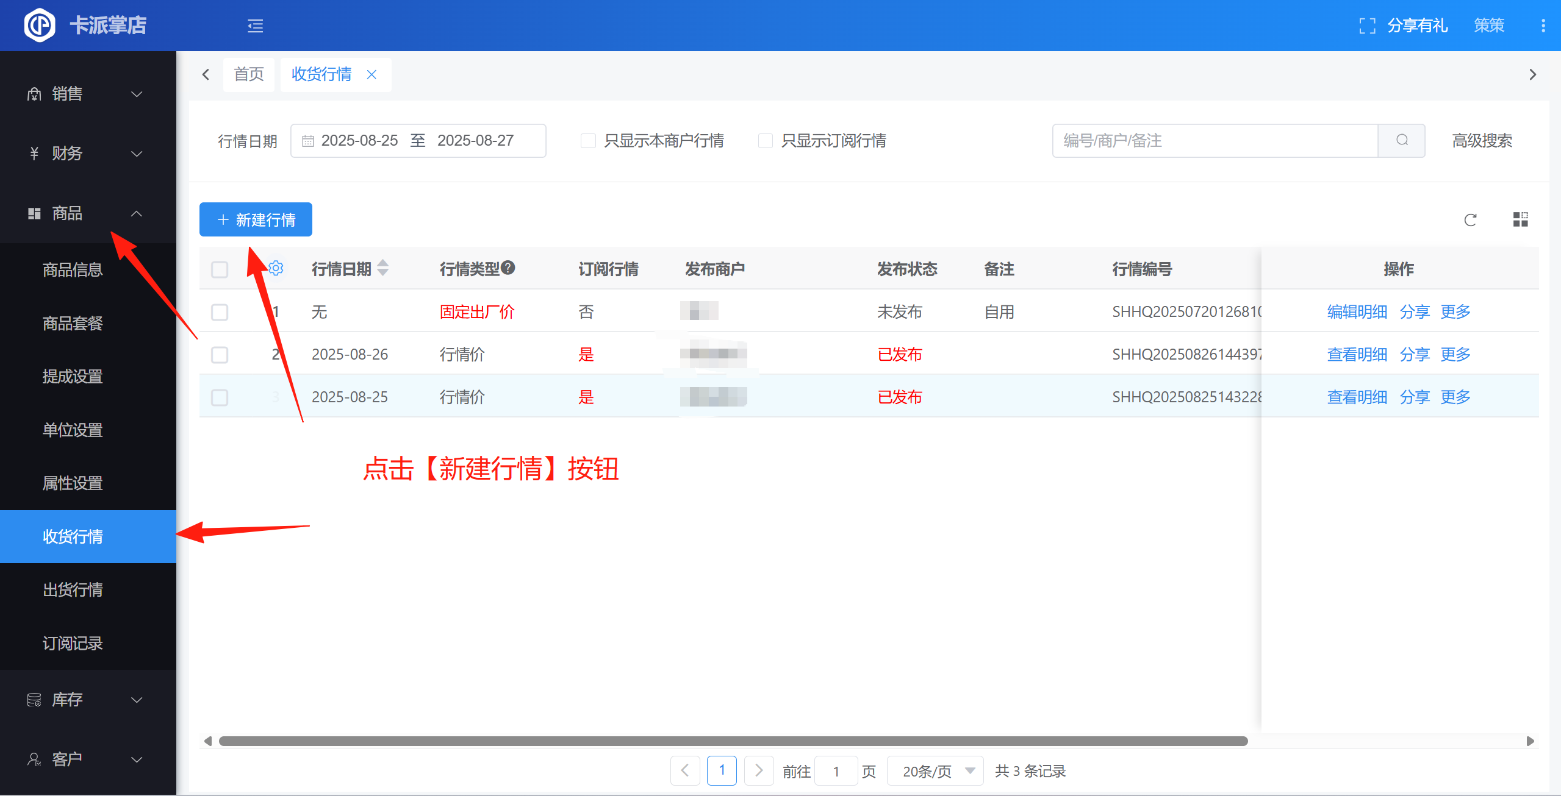Click the horizontal table scrollbar
The height and width of the screenshot is (796, 1561).
coord(732,741)
